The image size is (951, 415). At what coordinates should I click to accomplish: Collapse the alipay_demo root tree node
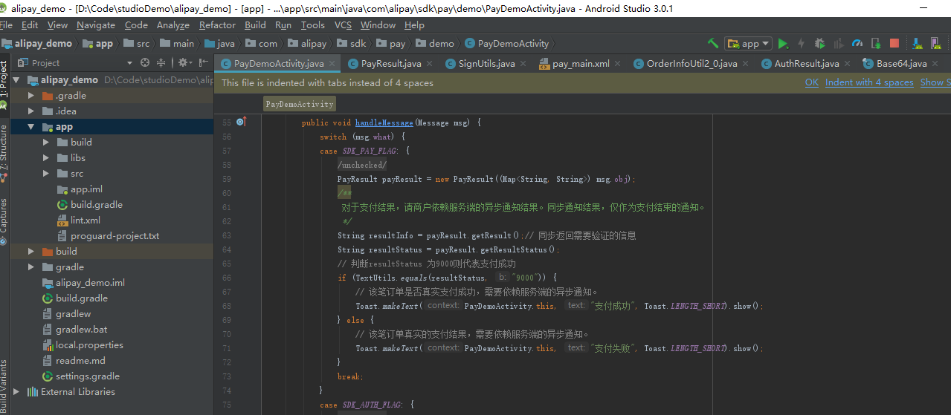click(16, 79)
